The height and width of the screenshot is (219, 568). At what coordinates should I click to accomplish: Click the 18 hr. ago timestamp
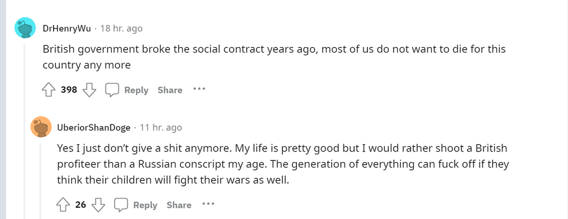tap(121, 29)
